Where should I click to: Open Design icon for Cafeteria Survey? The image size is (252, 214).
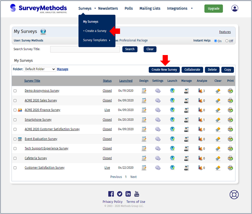tap(144, 158)
